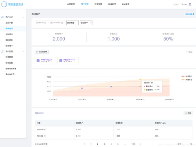This screenshot has width=196, height=147.
Task: Open milestone card dated 2019-04-21
Action: point(68,61)
